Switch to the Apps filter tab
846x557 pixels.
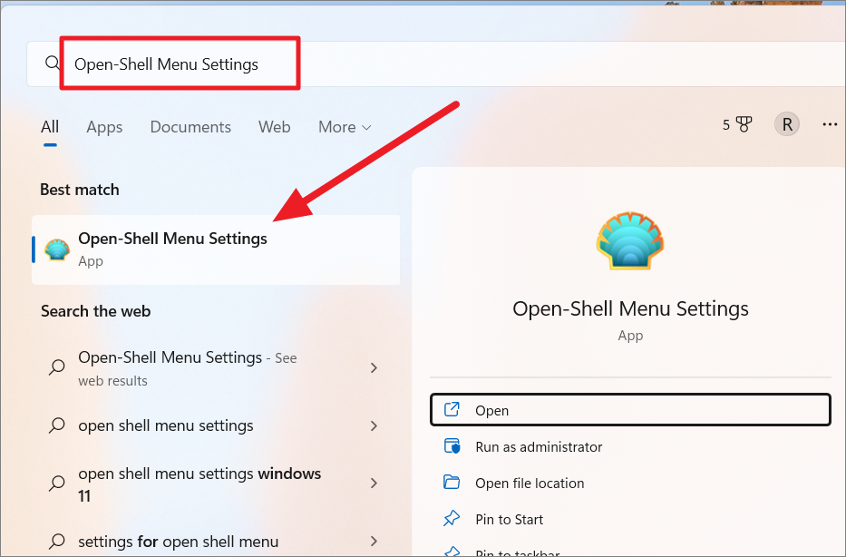(104, 127)
